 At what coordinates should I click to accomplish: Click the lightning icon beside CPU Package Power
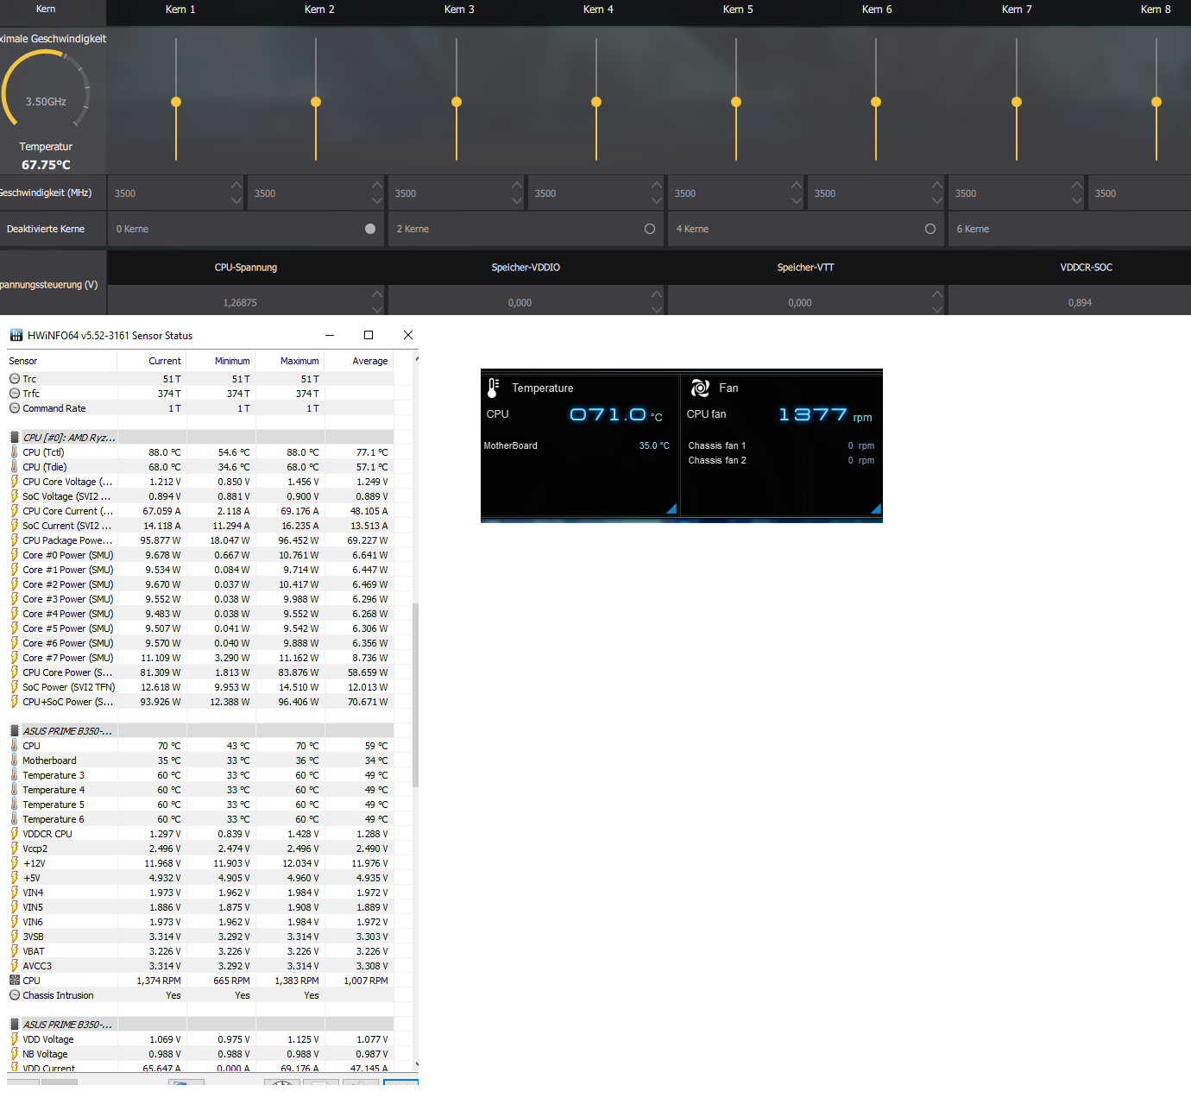15,540
